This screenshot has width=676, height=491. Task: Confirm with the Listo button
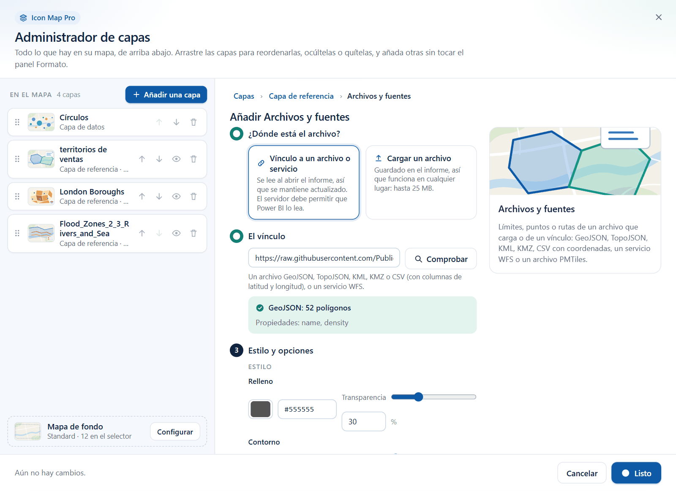click(636, 473)
